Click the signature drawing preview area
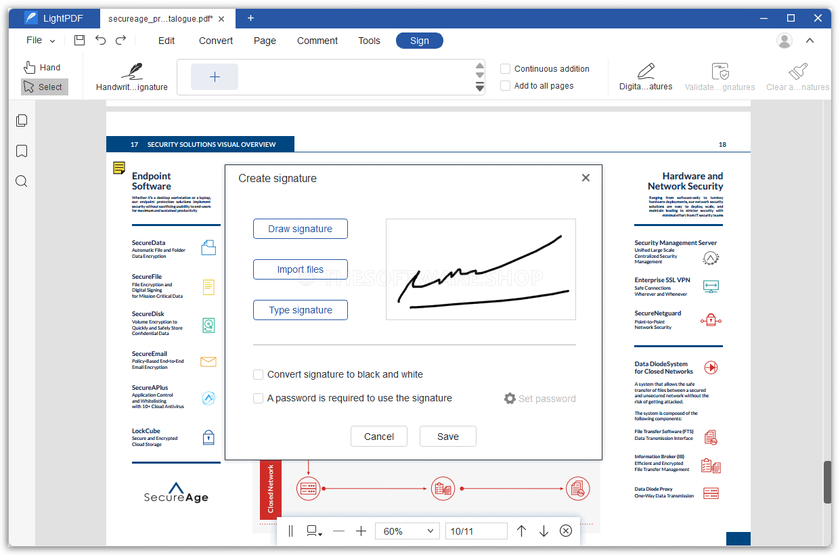 click(x=481, y=269)
